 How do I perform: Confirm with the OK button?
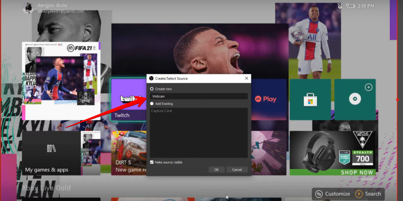click(216, 169)
